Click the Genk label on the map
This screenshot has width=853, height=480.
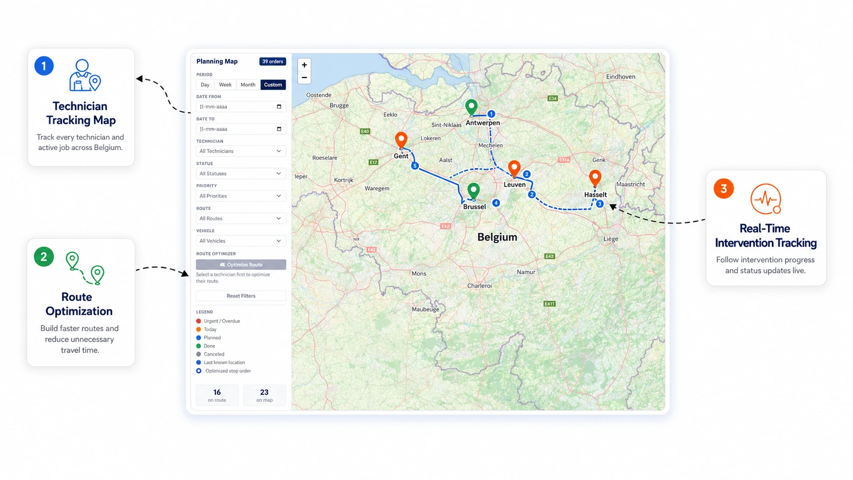pyautogui.click(x=599, y=160)
